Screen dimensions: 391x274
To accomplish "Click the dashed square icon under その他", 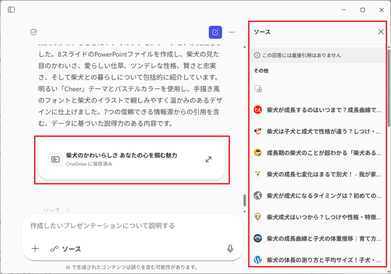I will [x=258, y=89].
